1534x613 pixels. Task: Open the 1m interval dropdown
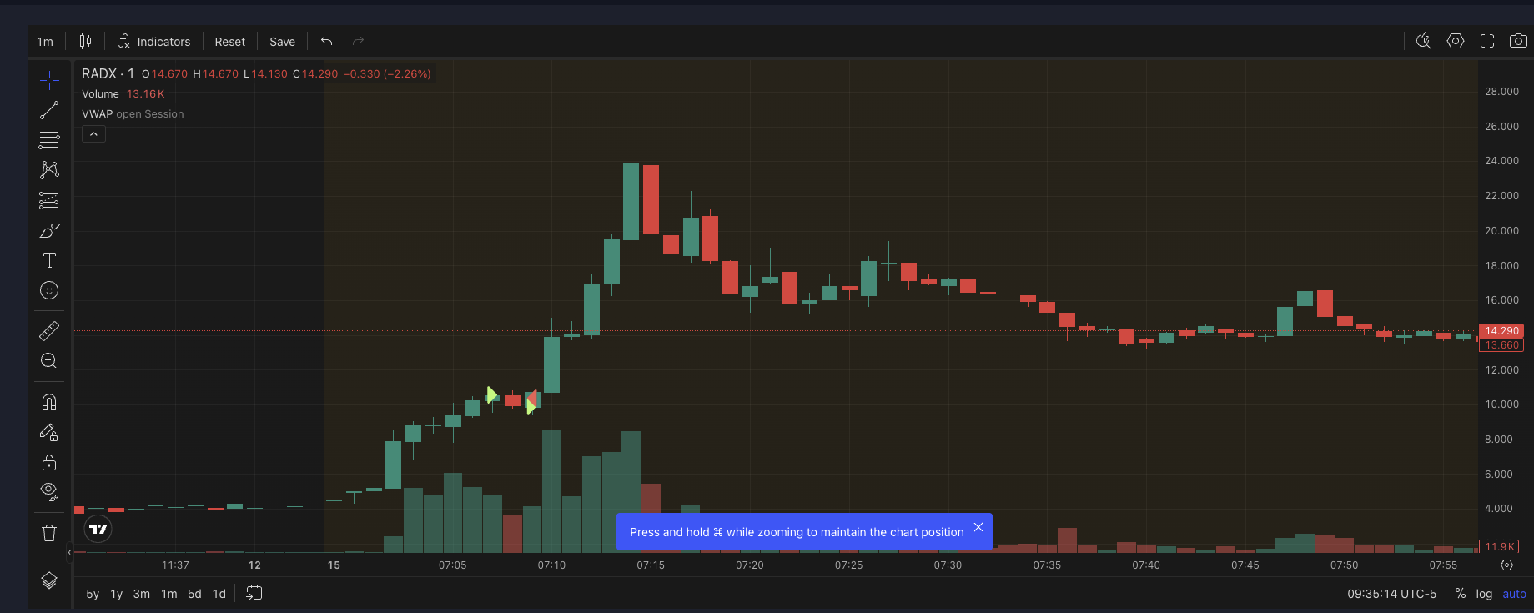(45, 42)
